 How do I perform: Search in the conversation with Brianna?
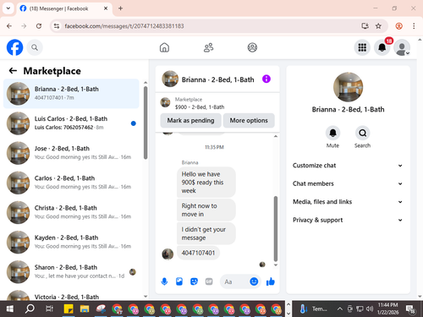[362, 137]
